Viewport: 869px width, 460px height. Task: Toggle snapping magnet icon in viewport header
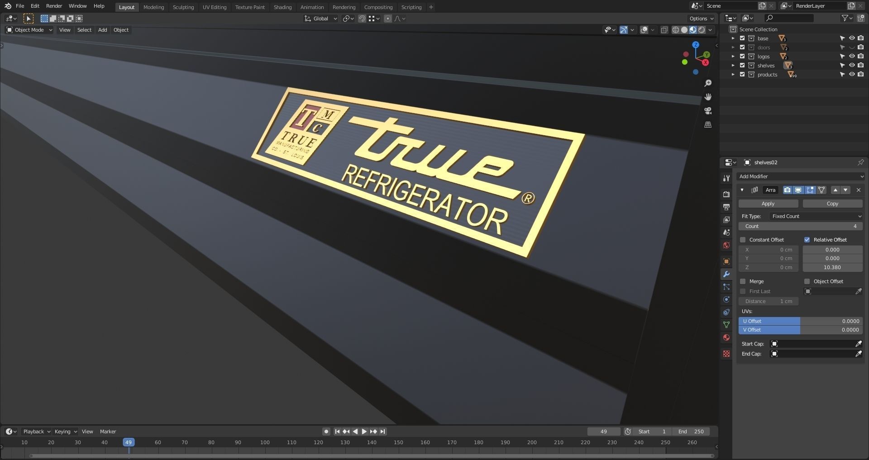pyautogui.click(x=362, y=19)
